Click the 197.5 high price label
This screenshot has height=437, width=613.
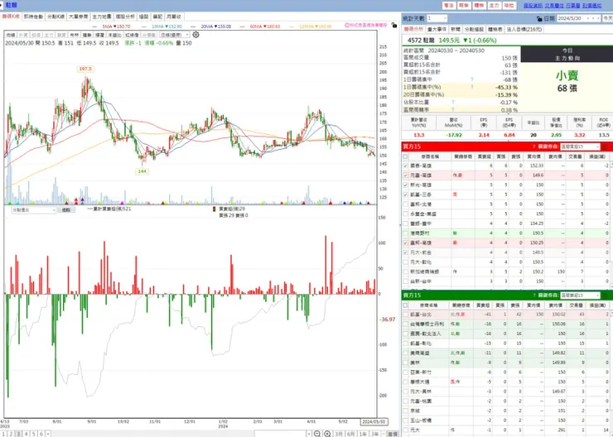[x=85, y=69]
